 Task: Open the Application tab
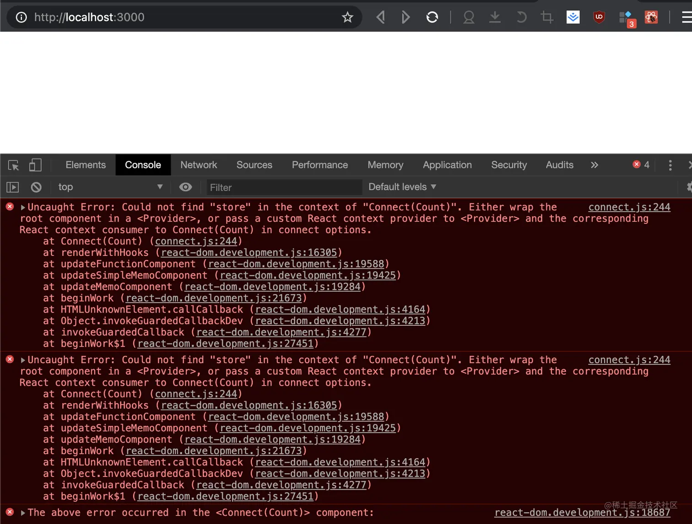coord(447,165)
